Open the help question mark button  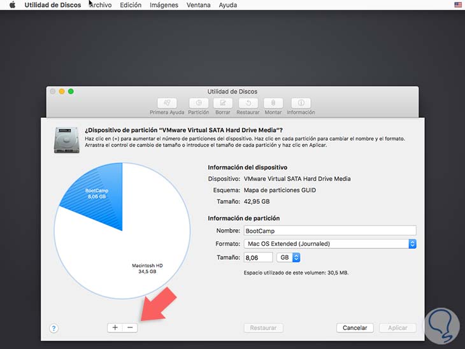click(54, 328)
